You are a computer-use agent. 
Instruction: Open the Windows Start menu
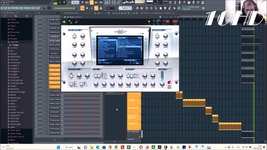coord(58,147)
